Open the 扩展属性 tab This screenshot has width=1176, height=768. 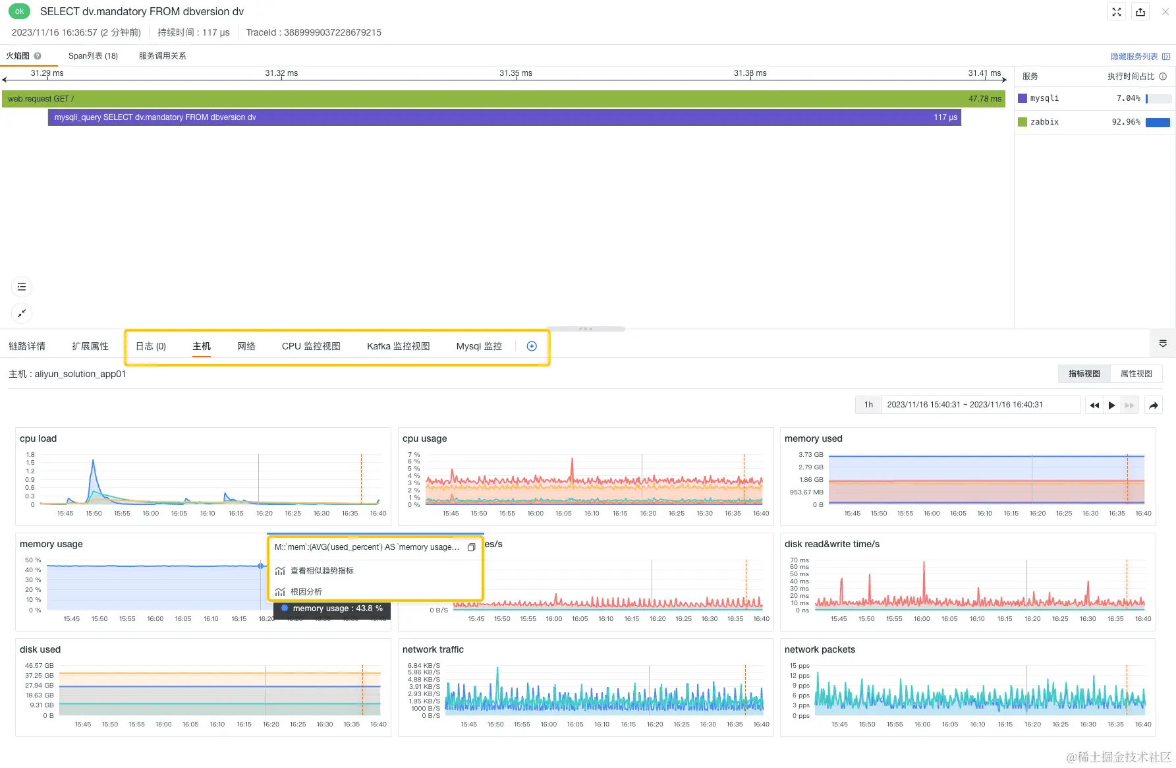[x=90, y=346]
